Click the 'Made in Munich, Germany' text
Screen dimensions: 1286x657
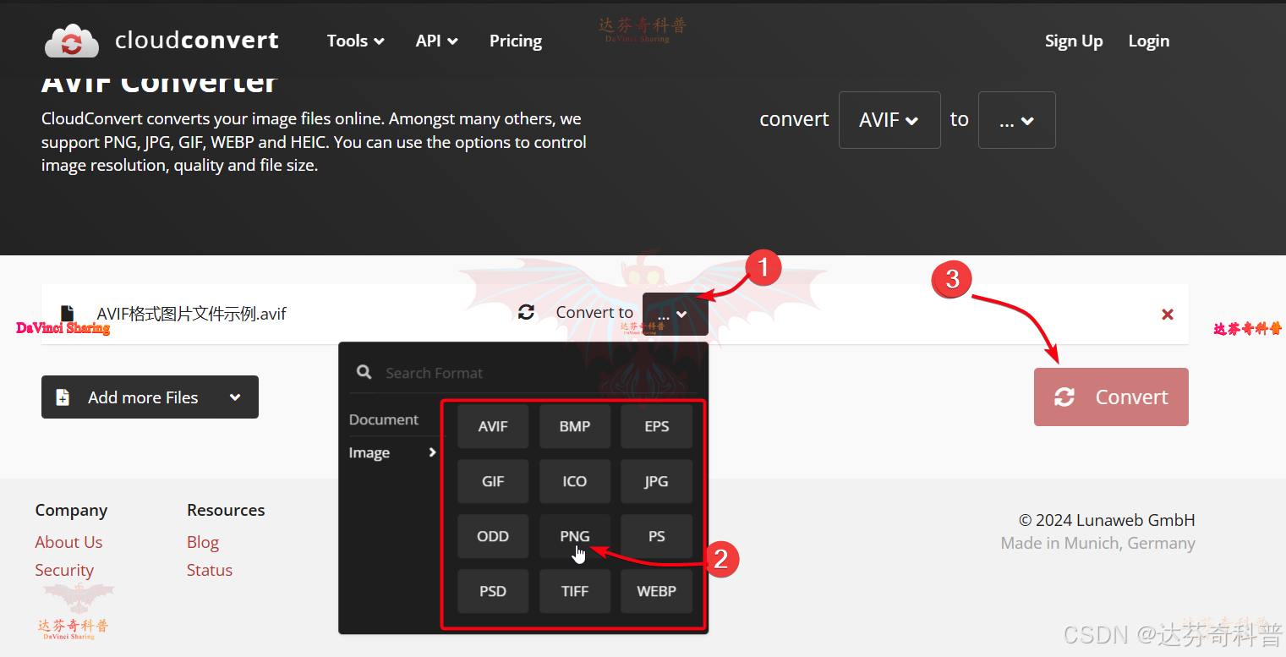click(x=1098, y=543)
